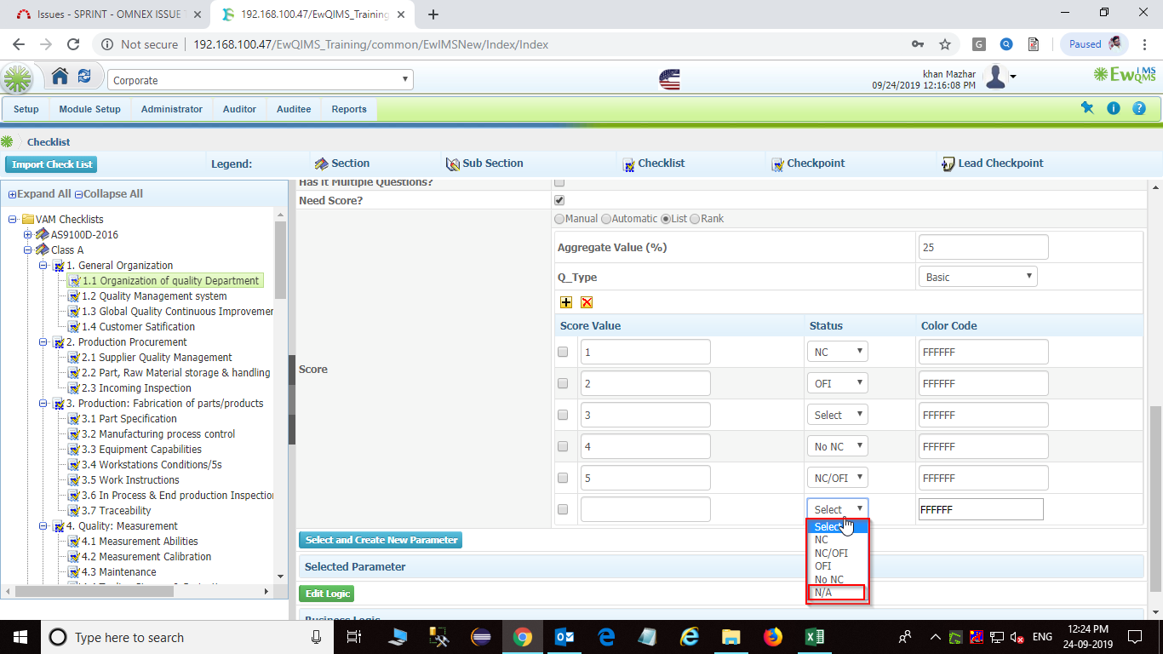Open Excel from the taskbar
Viewport: 1163px width, 654px height.
[814, 637]
